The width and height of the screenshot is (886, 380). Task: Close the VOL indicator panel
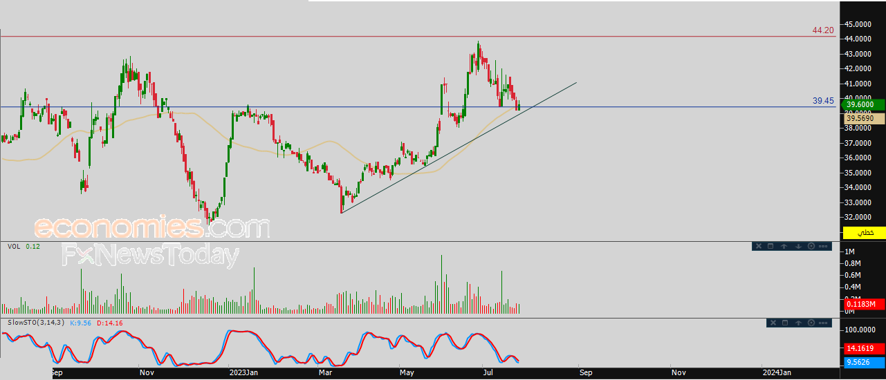tap(759, 246)
